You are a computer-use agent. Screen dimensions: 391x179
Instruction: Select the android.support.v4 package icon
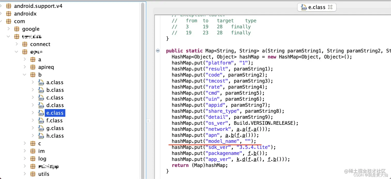click(x=9, y=6)
